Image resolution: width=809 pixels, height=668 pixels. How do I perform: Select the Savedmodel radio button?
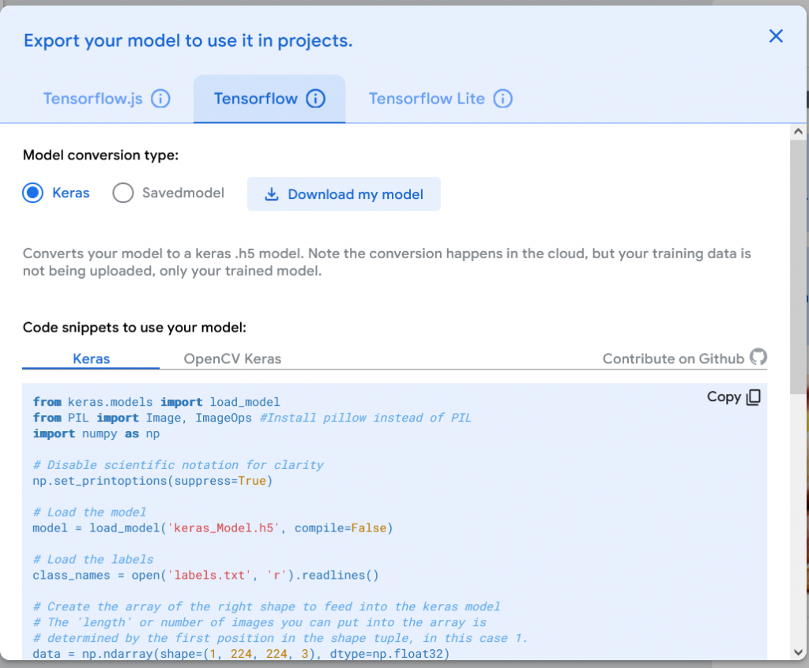[x=123, y=193]
